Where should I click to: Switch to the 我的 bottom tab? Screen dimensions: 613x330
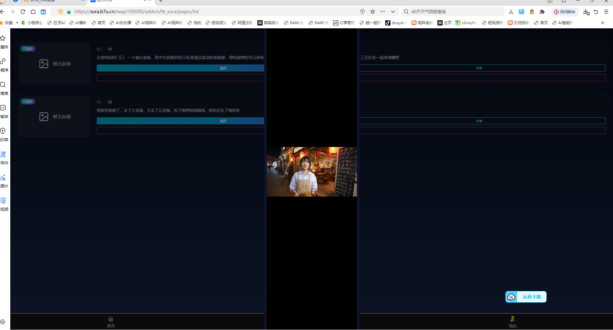coord(512,322)
